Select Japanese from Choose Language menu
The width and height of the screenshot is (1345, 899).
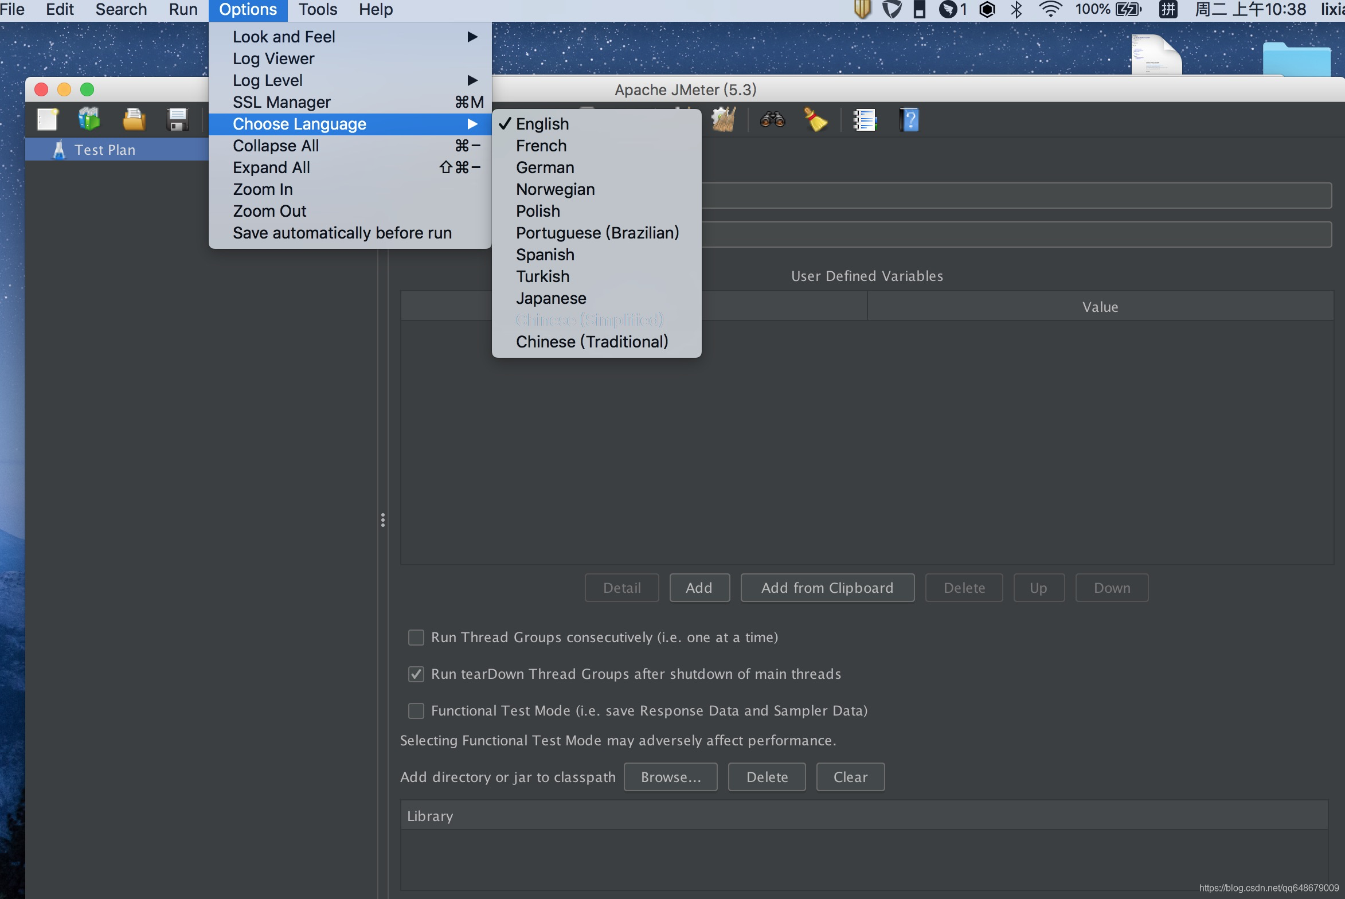[x=550, y=298]
